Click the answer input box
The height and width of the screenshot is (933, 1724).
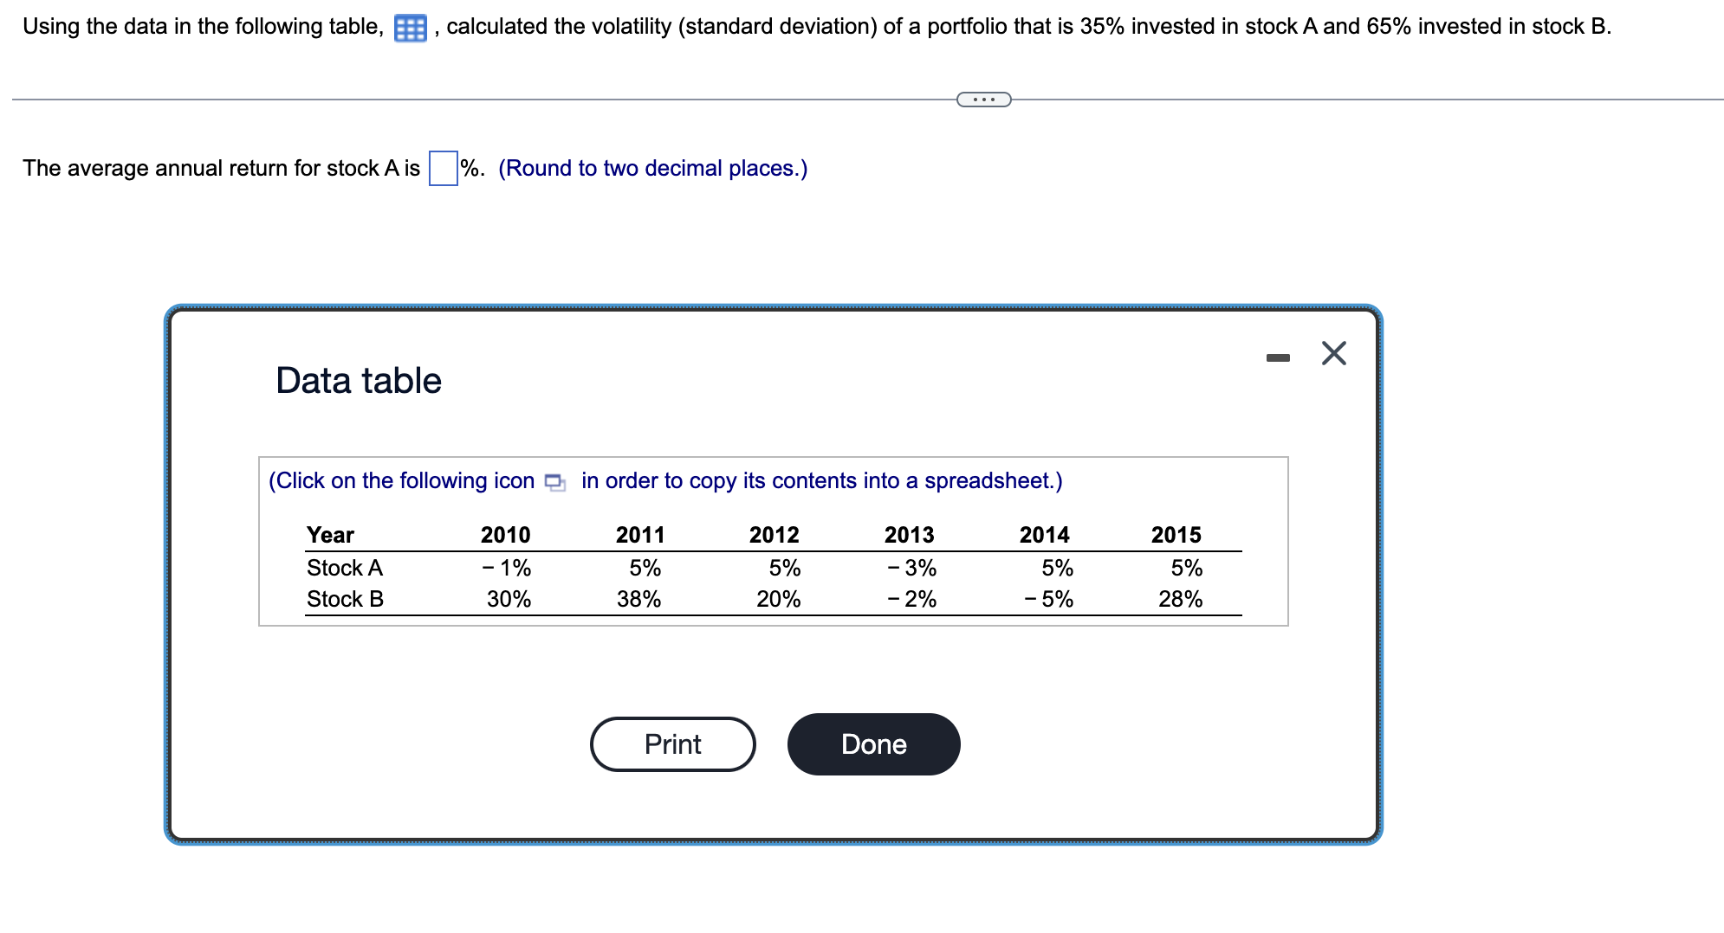tap(442, 167)
